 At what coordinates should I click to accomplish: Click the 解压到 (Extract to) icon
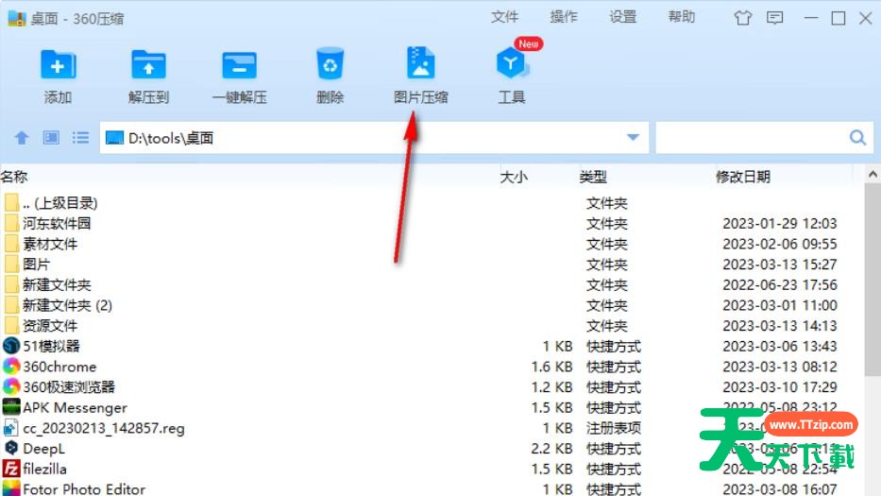[x=148, y=65]
